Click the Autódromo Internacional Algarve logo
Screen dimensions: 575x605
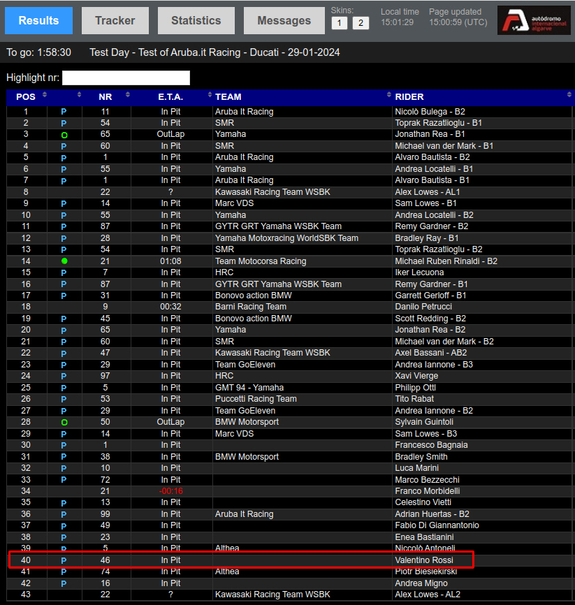pos(534,20)
